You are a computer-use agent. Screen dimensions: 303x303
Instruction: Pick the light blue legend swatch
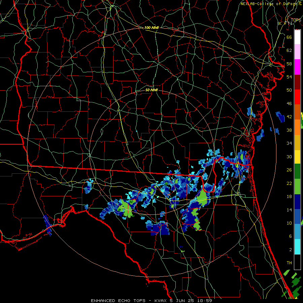coord(297,232)
